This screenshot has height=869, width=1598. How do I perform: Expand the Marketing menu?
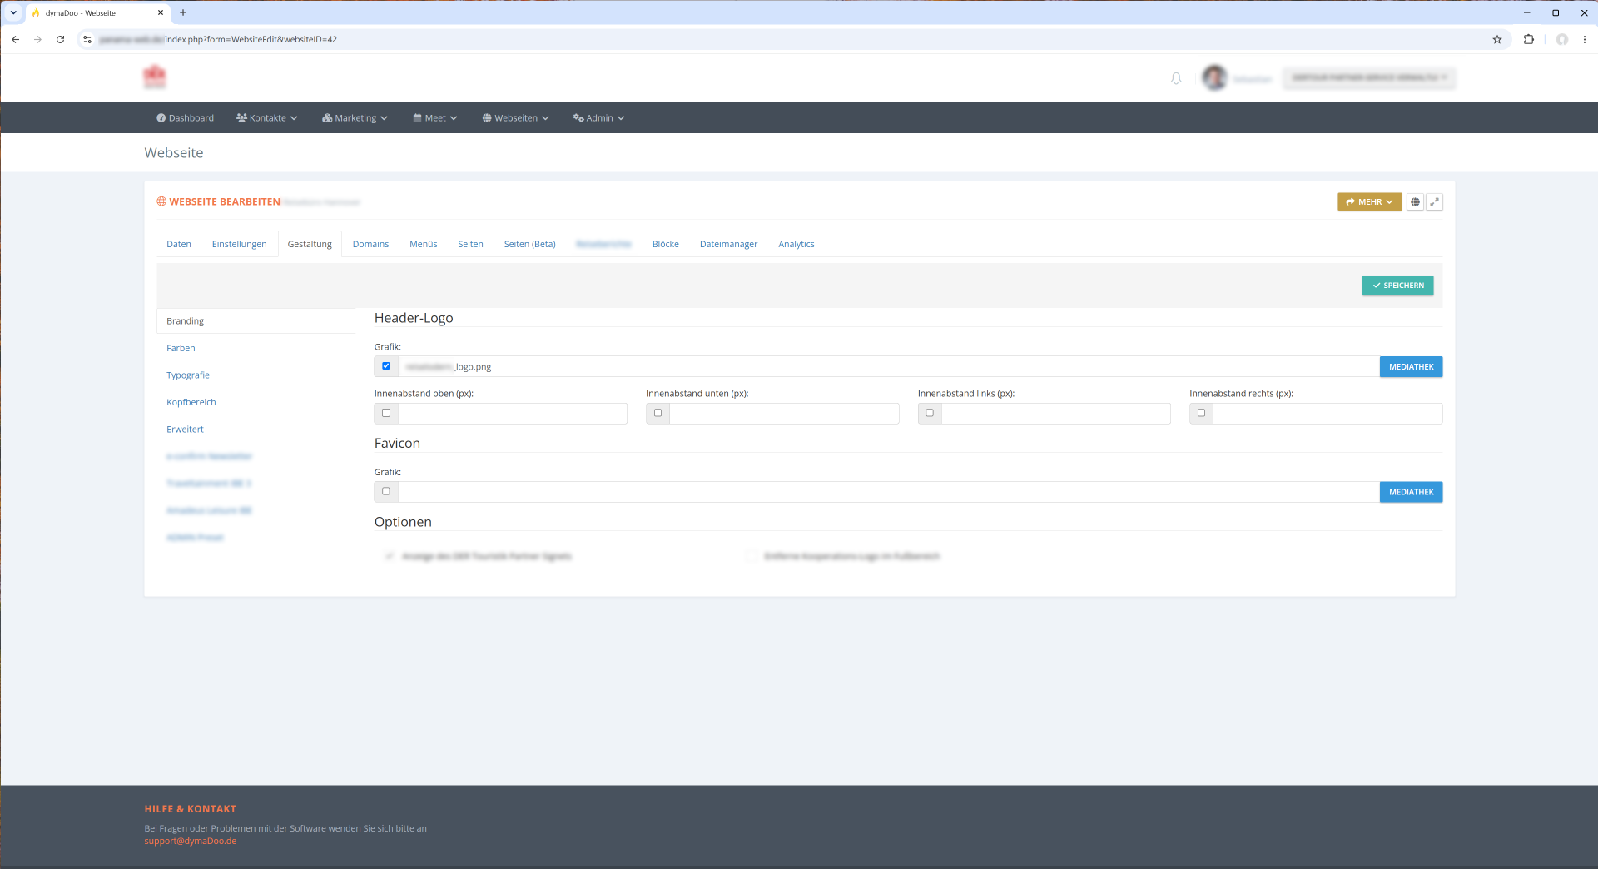tap(355, 118)
